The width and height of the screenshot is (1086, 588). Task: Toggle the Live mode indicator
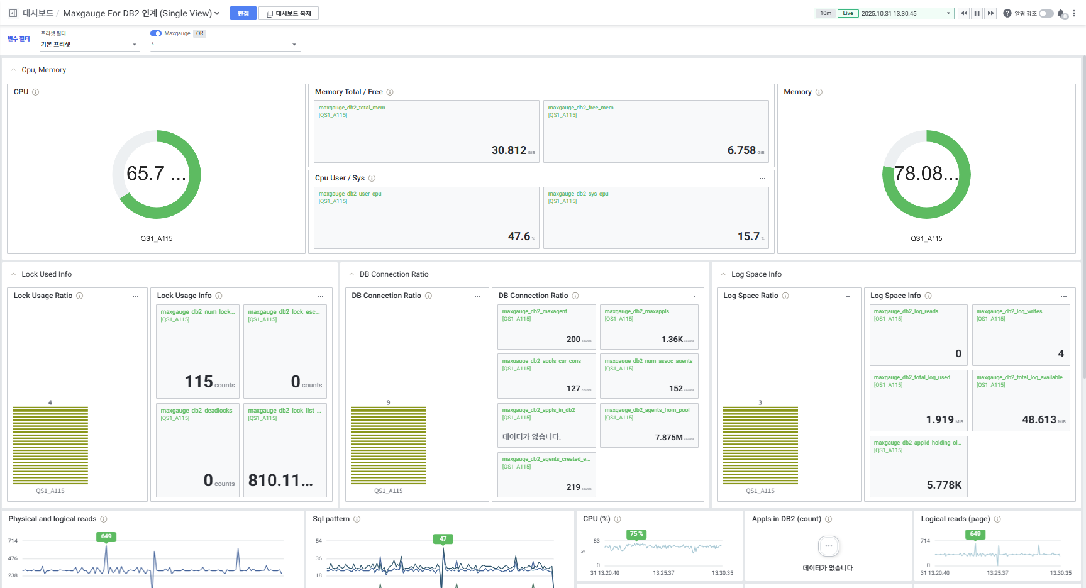click(848, 13)
